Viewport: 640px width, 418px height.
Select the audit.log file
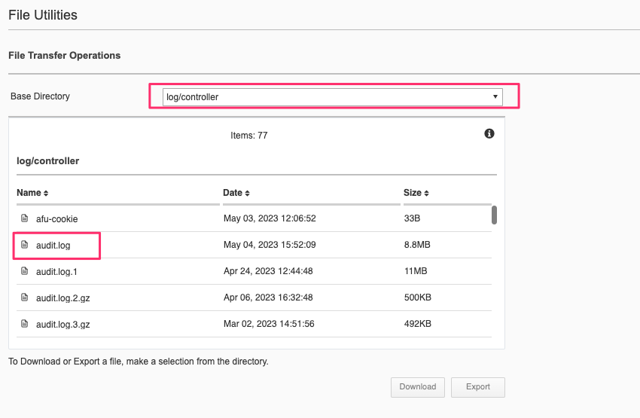click(53, 246)
